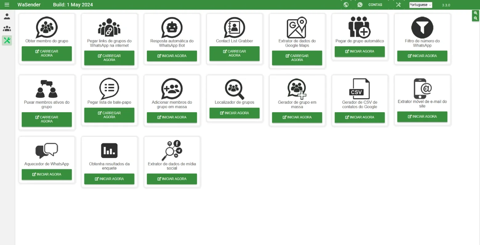Click the WhatsApp icon beside CONTAS
This screenshot has width=480, height=245.
360,5
